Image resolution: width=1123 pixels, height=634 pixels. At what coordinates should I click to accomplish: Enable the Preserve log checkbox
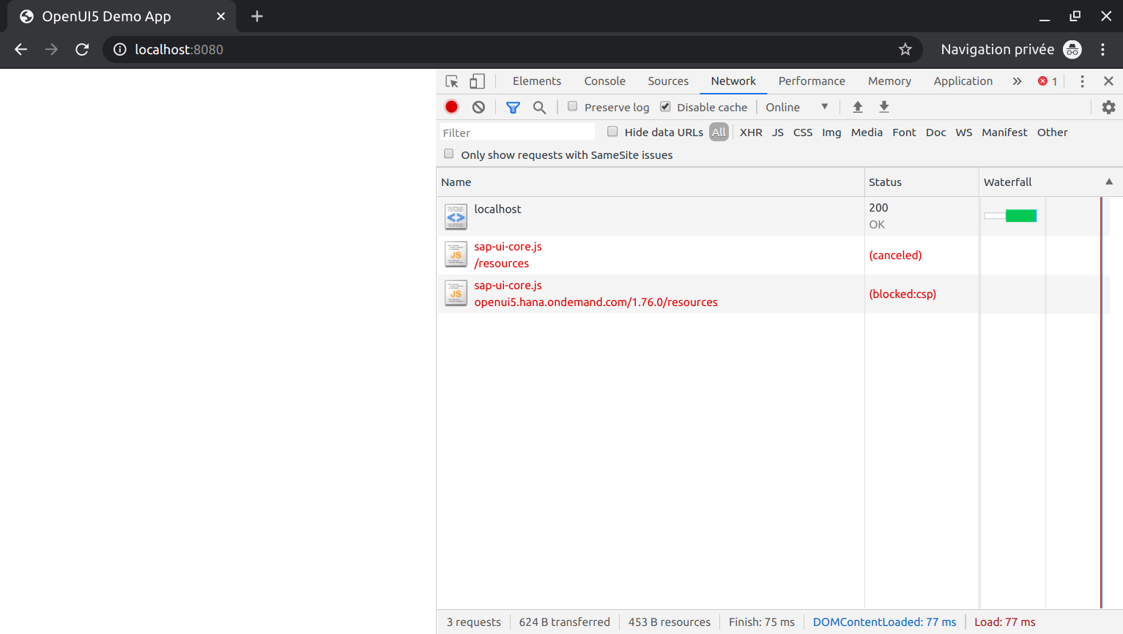572,106
